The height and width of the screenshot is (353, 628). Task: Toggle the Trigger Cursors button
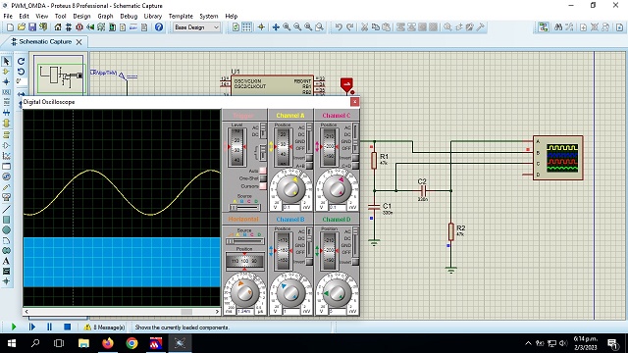coord(263,186)
